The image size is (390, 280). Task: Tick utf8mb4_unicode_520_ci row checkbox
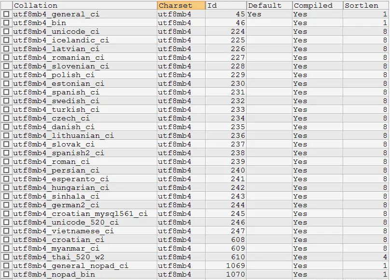pyautogui.click(x=6, y=222)
